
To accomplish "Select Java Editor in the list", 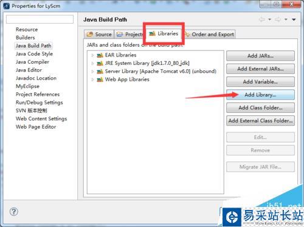I will point(29,70).
